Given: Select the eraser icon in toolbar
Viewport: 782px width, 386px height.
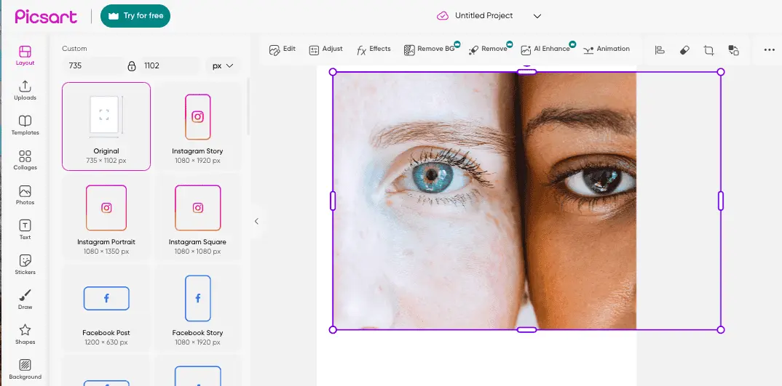Looking at the screenshot, I should click(x=684, y=50).
